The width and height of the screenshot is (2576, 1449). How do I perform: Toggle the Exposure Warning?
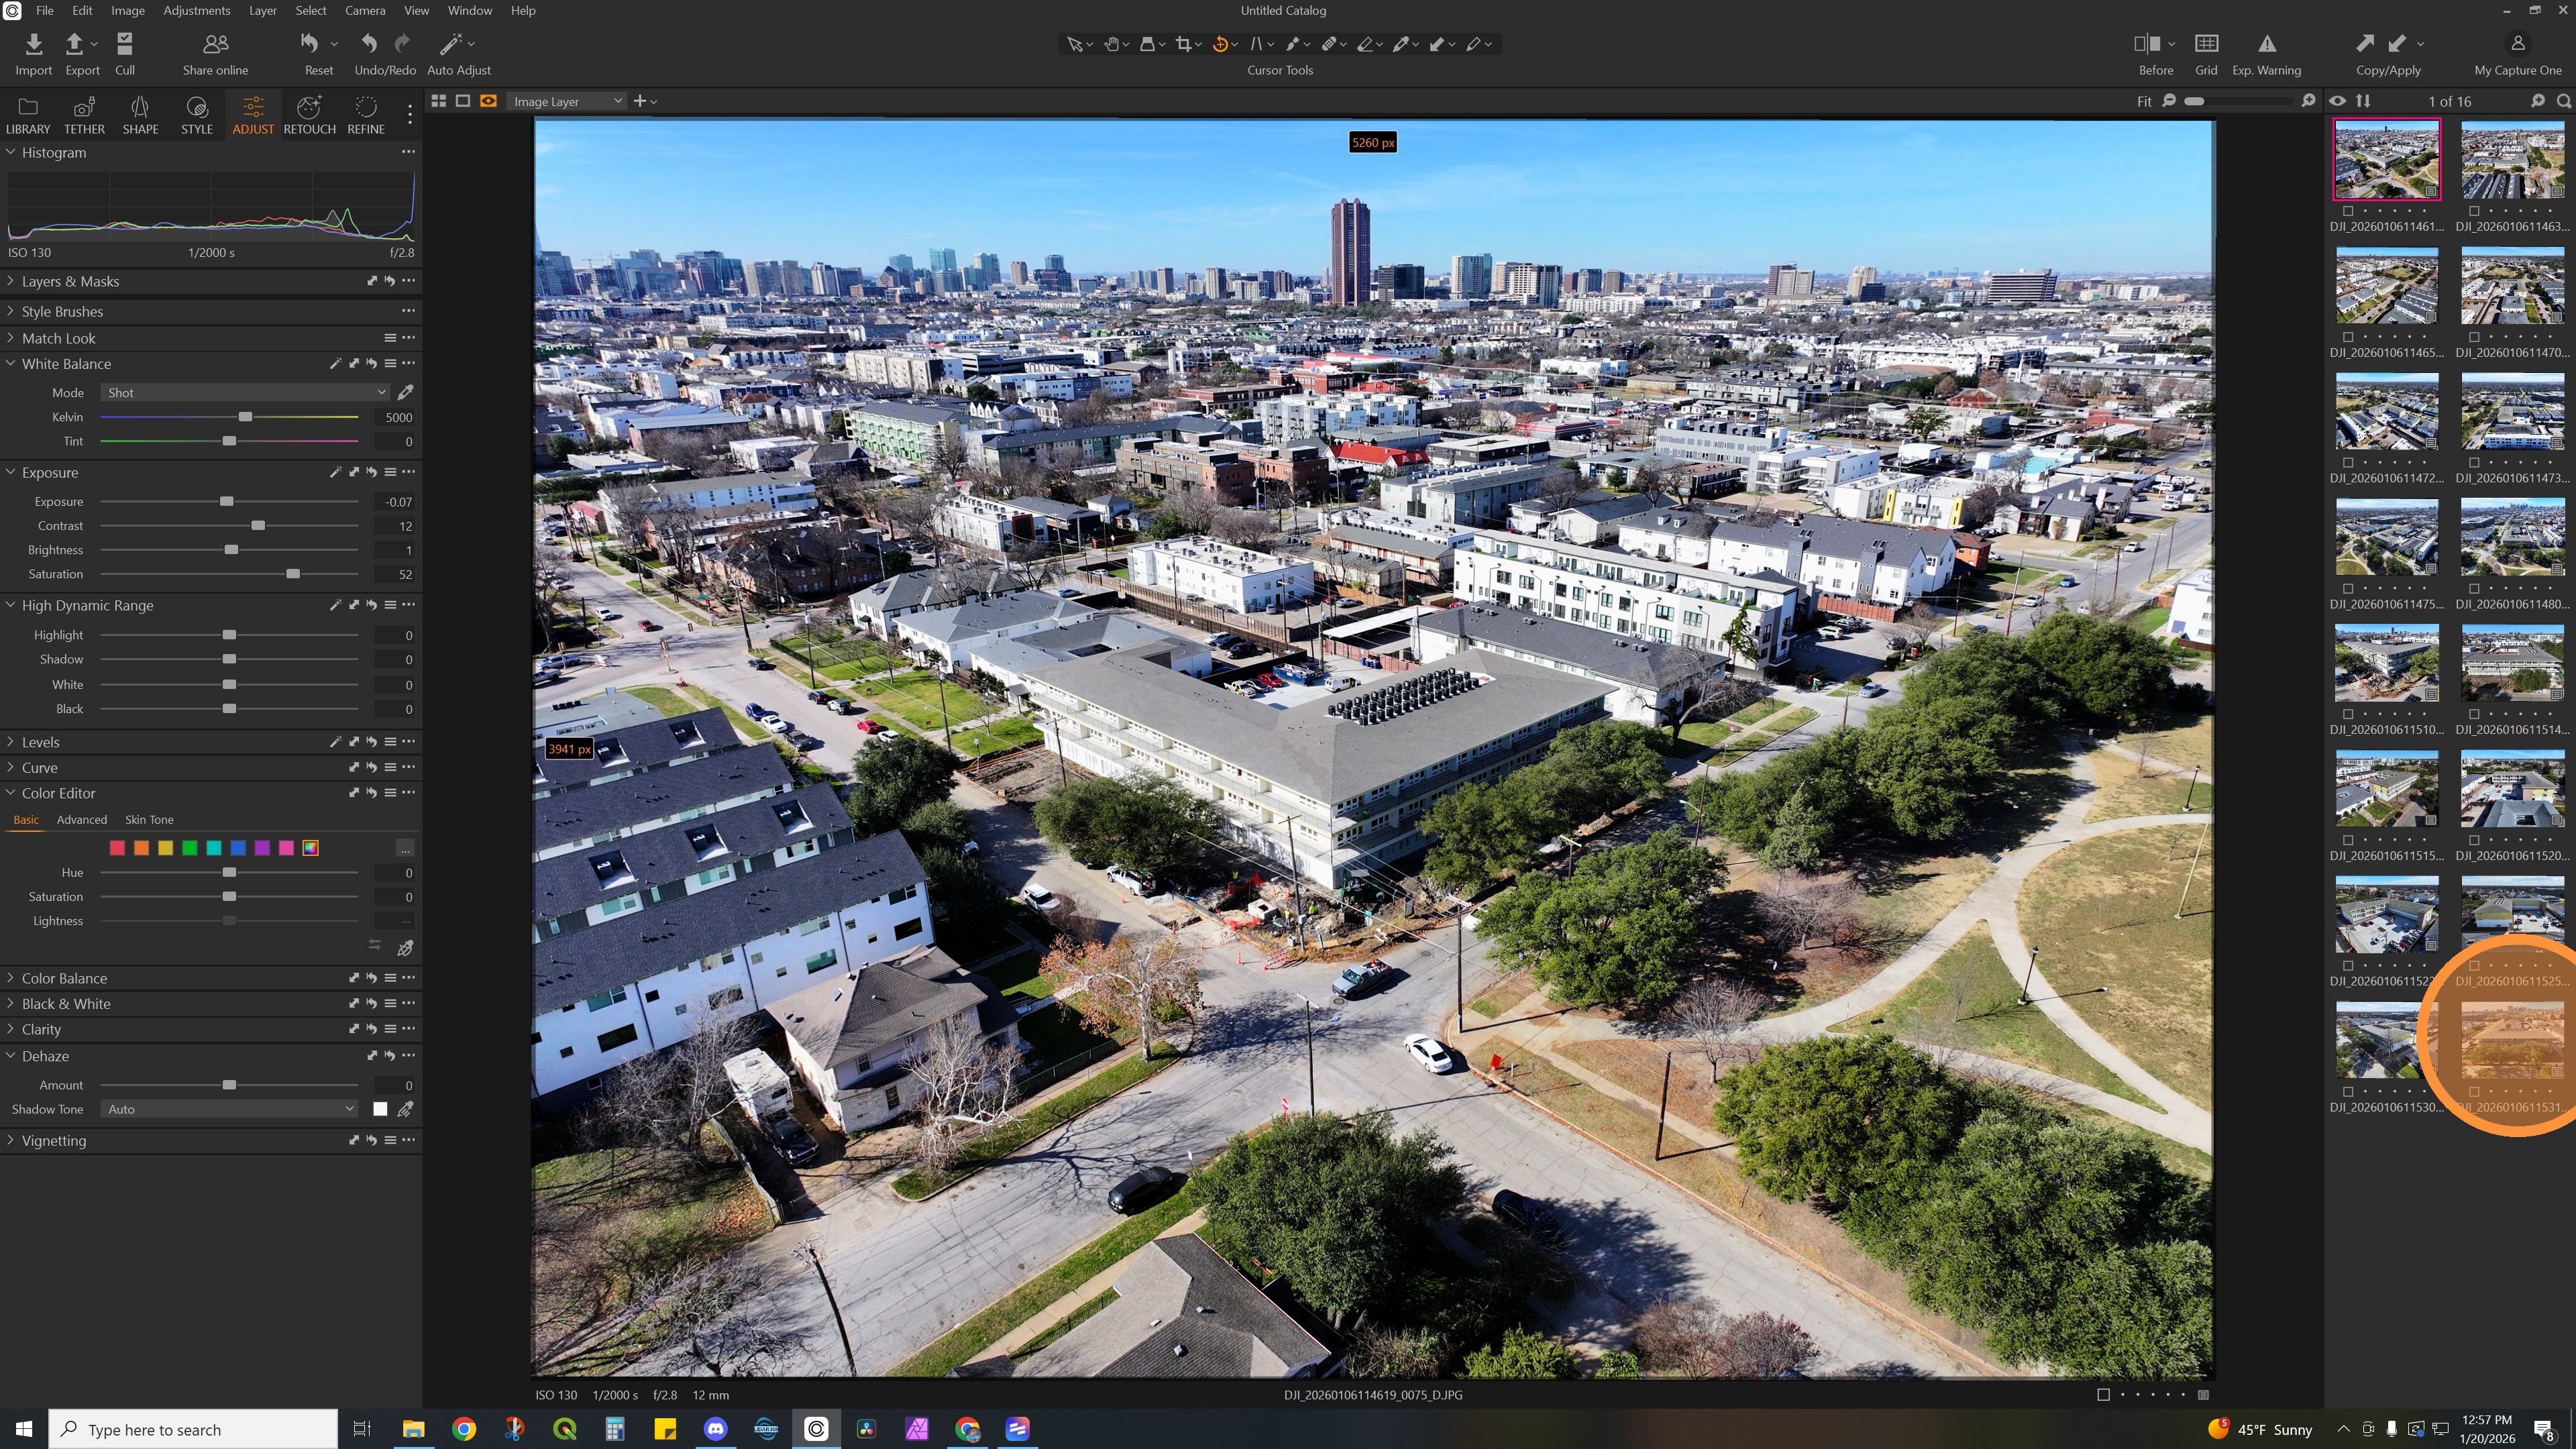(x=2267, y=44)
